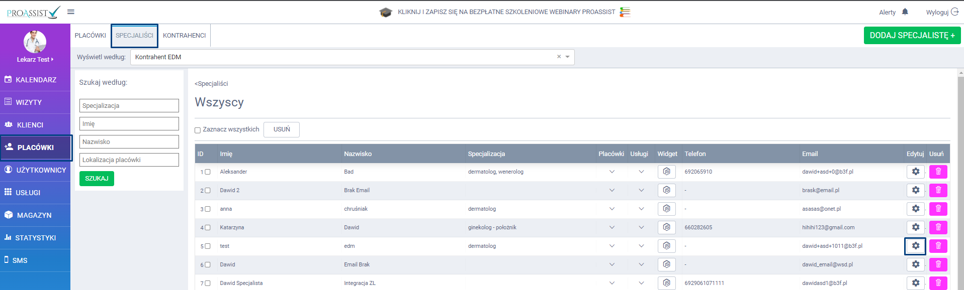Expand Placówki for Aleksander Bad
Viewport: 964px width, 290px height.
pos(612,172)
